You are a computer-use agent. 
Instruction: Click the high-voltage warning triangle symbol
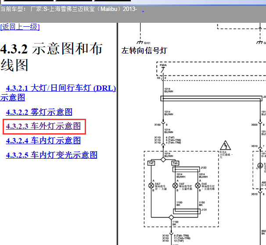pyautogui.click(x=225, y=146)
